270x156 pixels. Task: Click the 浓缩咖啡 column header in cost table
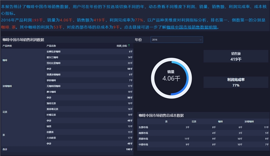[249, 121]
